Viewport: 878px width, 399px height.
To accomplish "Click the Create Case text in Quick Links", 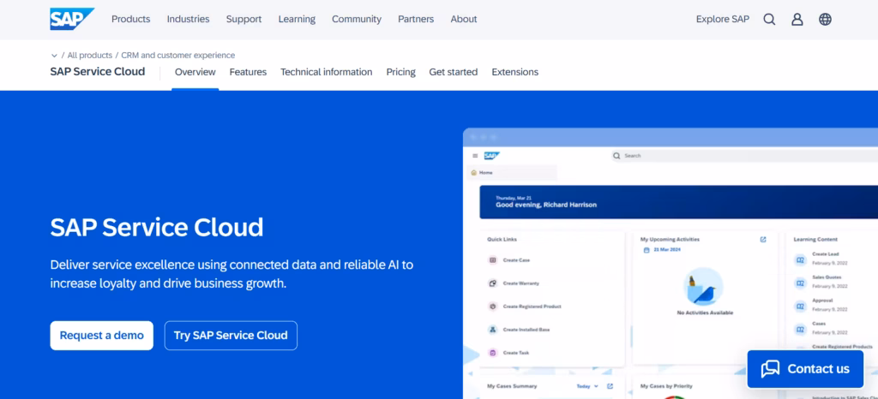I will 516,259.
